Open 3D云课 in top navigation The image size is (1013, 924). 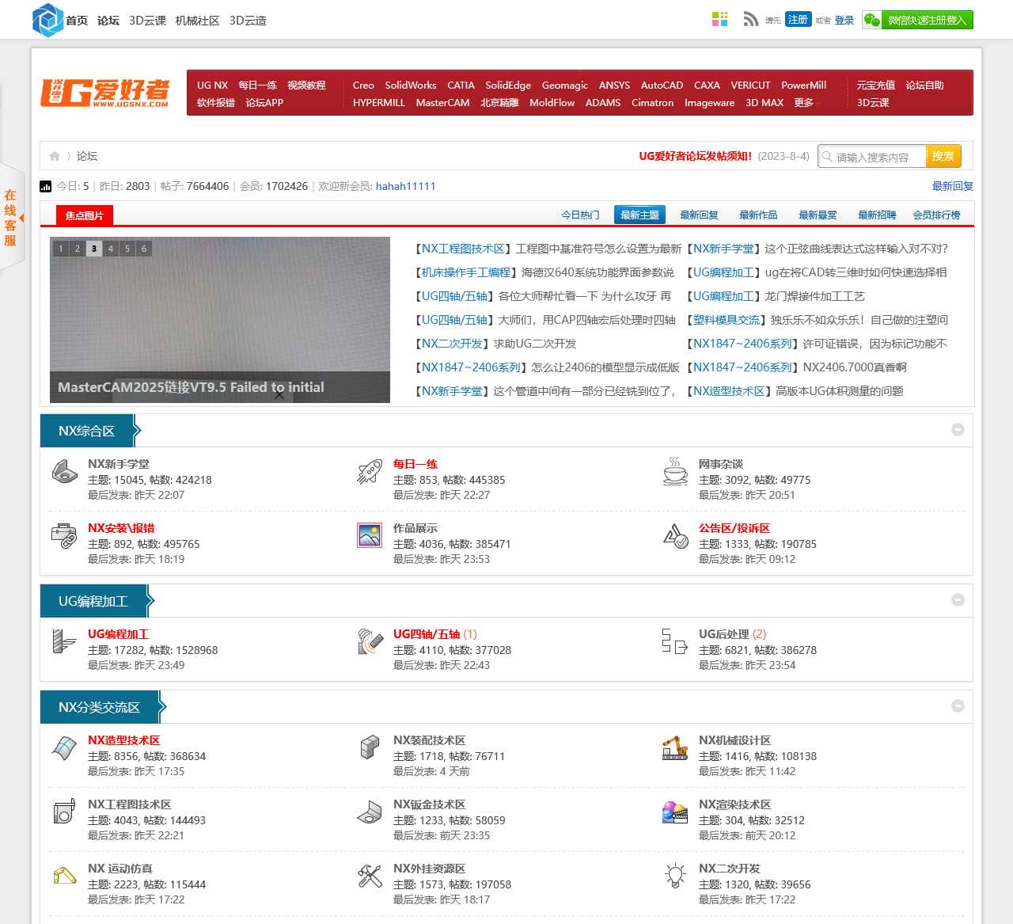point(147,21)
